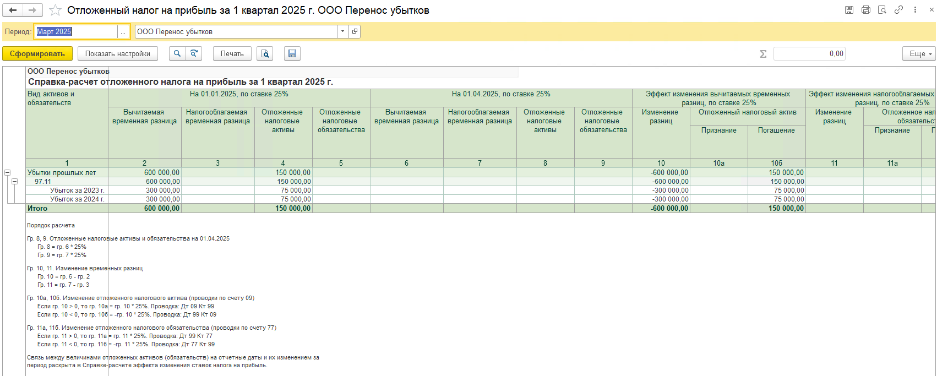Open the 'Еще' dropdown menu
Viewport: 937px width, 376px height.
pyautogui.click(x=918, y=53)
